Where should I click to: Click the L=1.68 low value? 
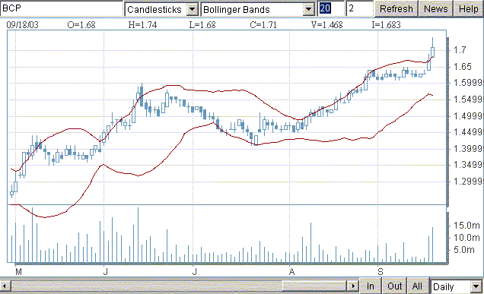pos(202,24)
